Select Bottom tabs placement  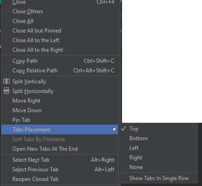(158, 138)
